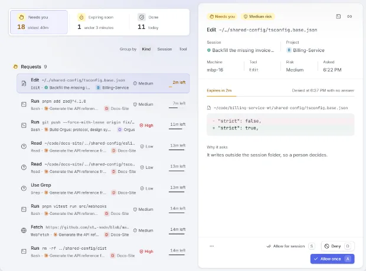This screenshot has width=366, height=271.
Task: Click the Orgus O badge on git push row
Action: click(119, 129)
